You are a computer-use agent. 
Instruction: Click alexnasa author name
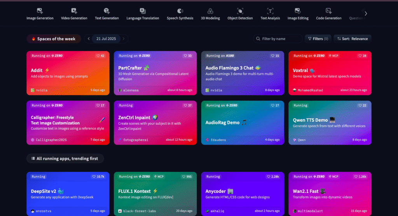[x=131, y=90]
